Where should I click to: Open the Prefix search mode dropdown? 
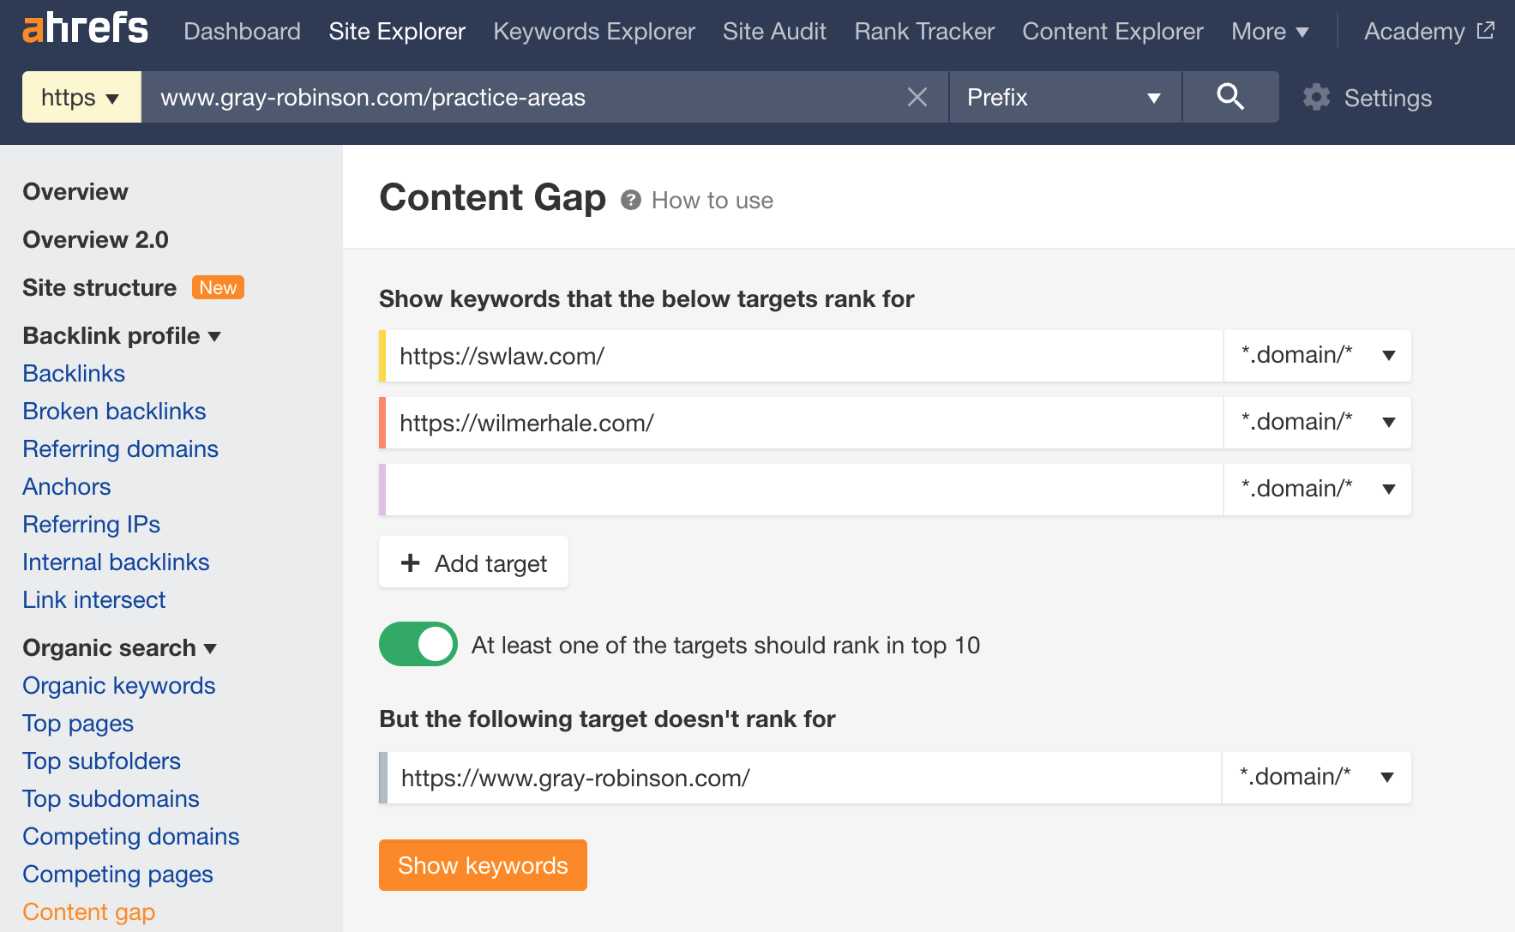1065,97
